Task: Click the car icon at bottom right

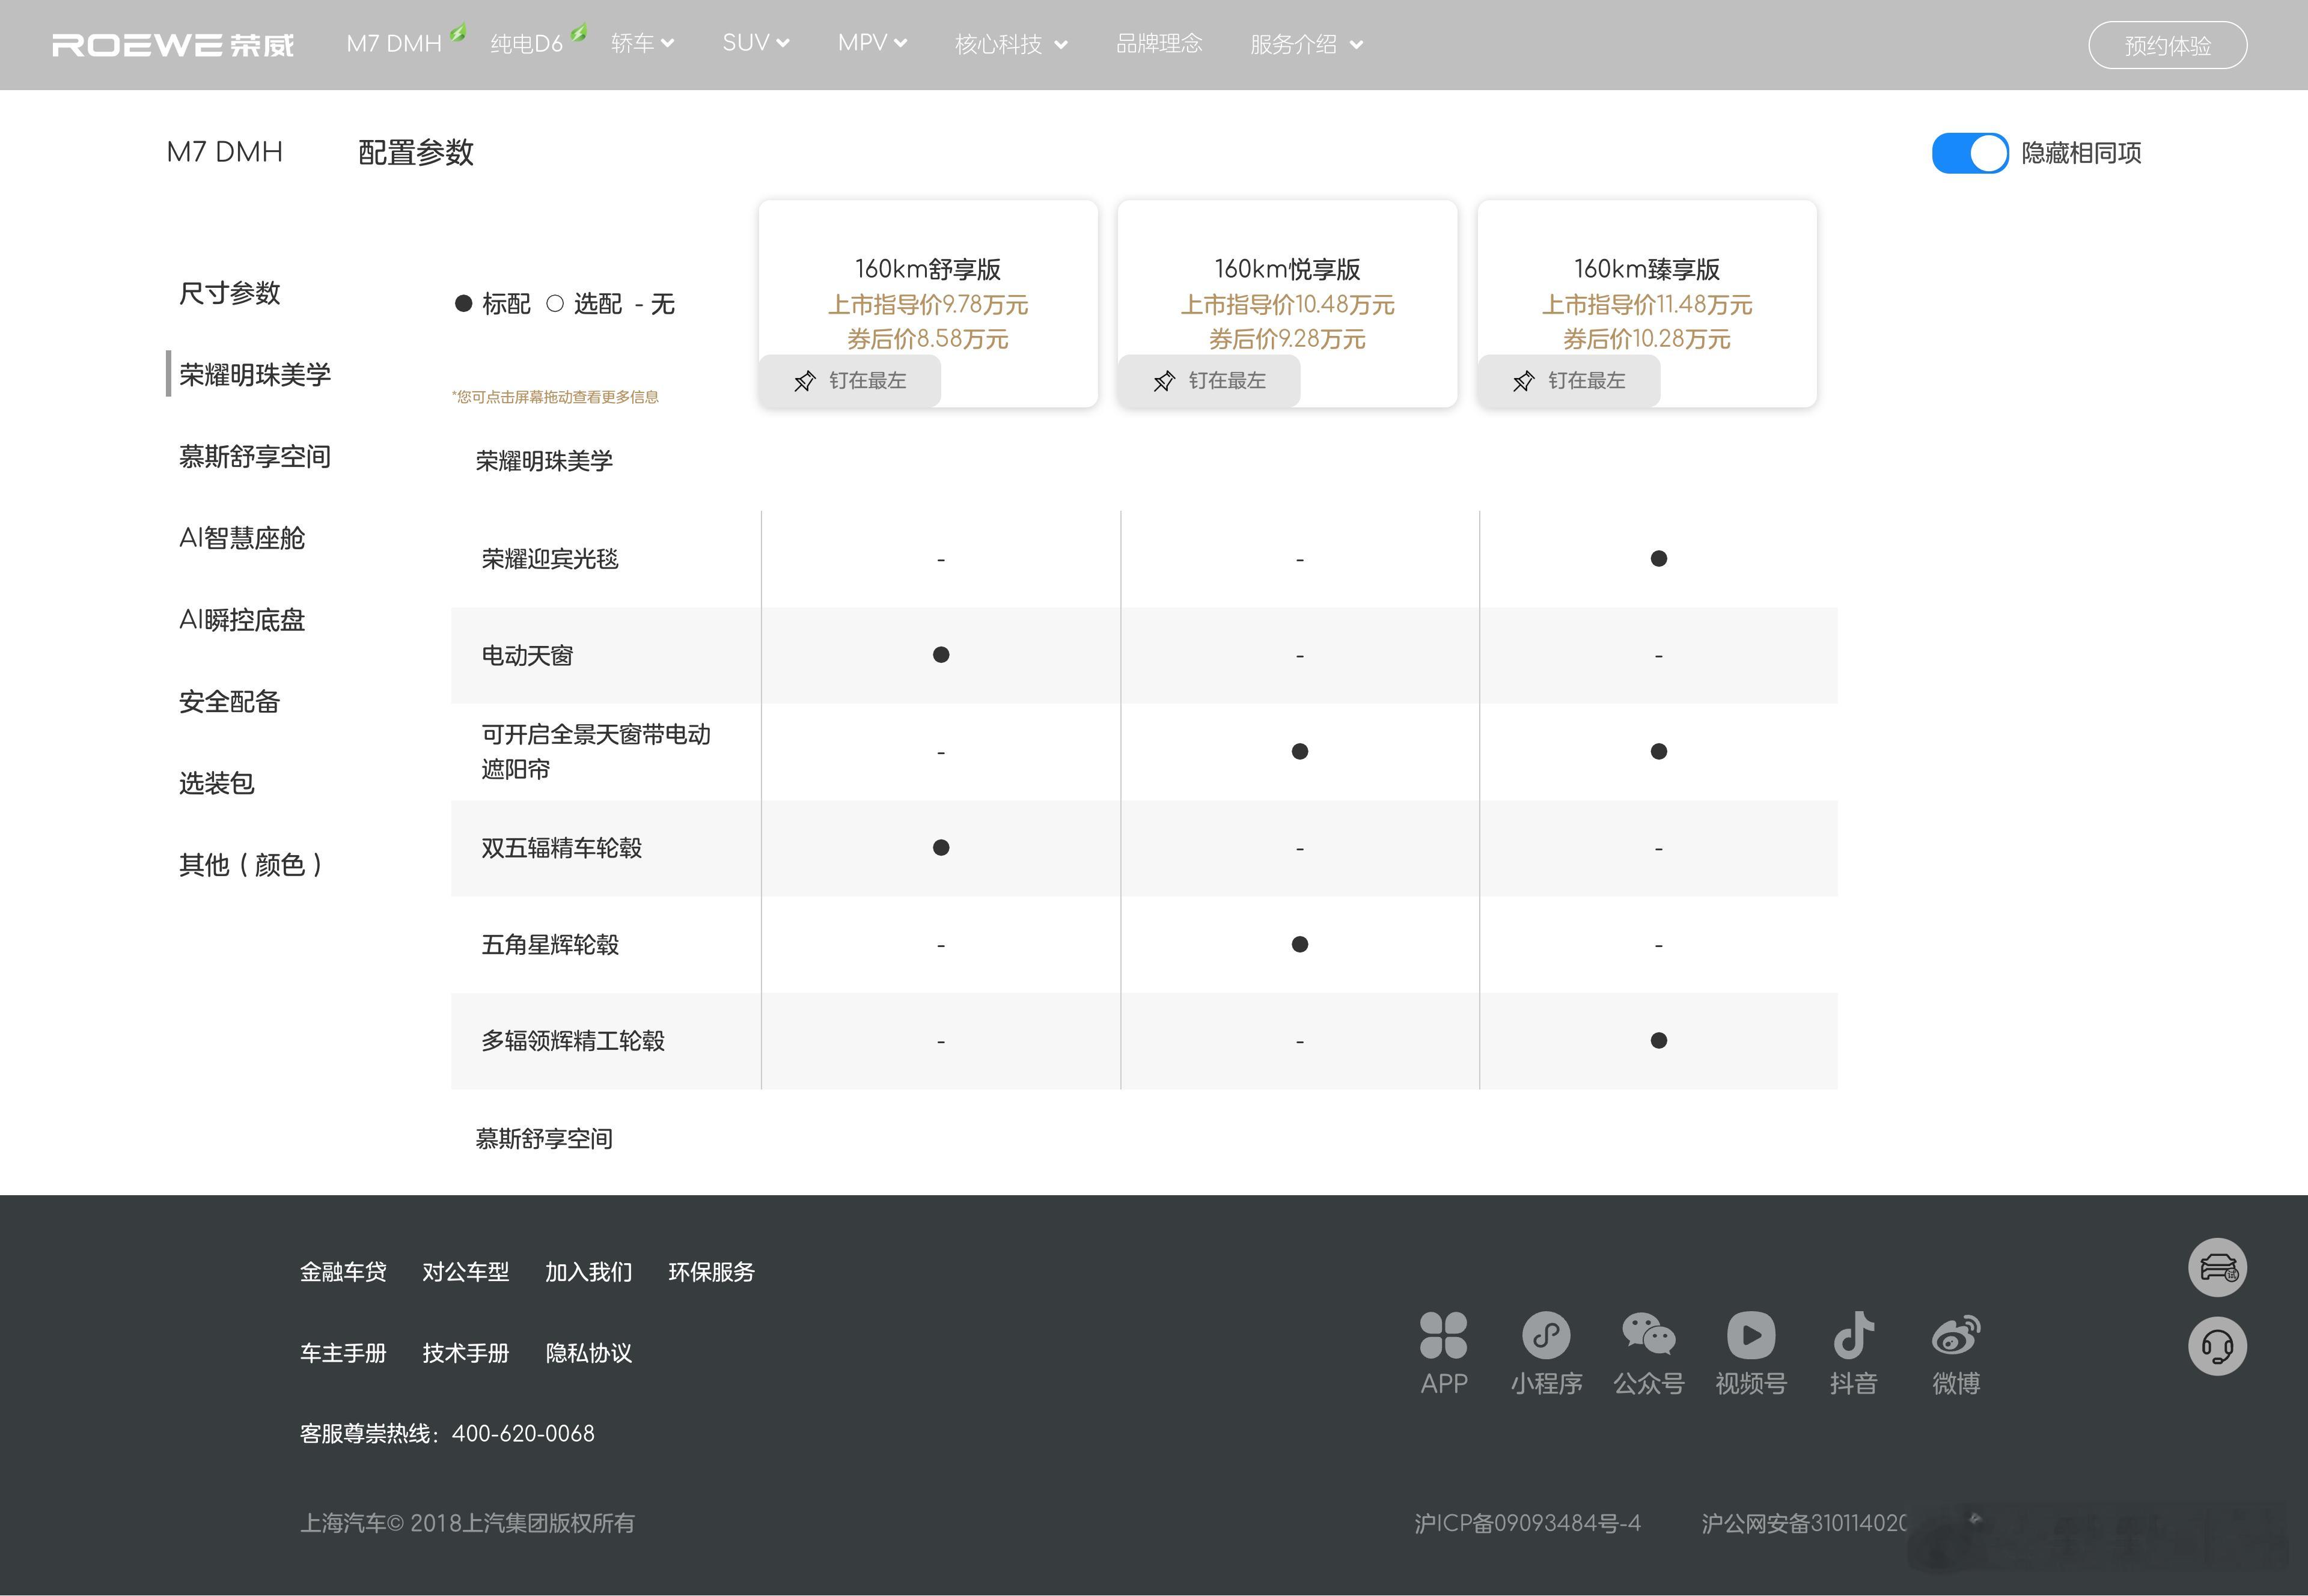Action: [x=2217, y=1267]
